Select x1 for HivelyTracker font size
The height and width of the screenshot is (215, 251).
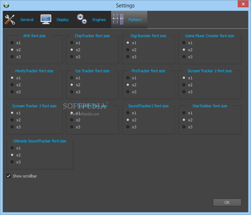(12, 78)
